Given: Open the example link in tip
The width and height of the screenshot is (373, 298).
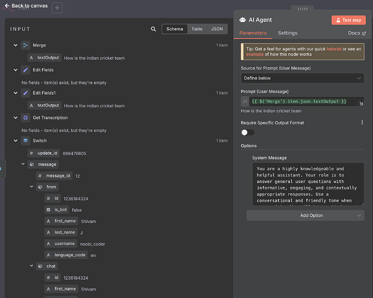Looking at the screenshot, I should [x=255, y=54].
